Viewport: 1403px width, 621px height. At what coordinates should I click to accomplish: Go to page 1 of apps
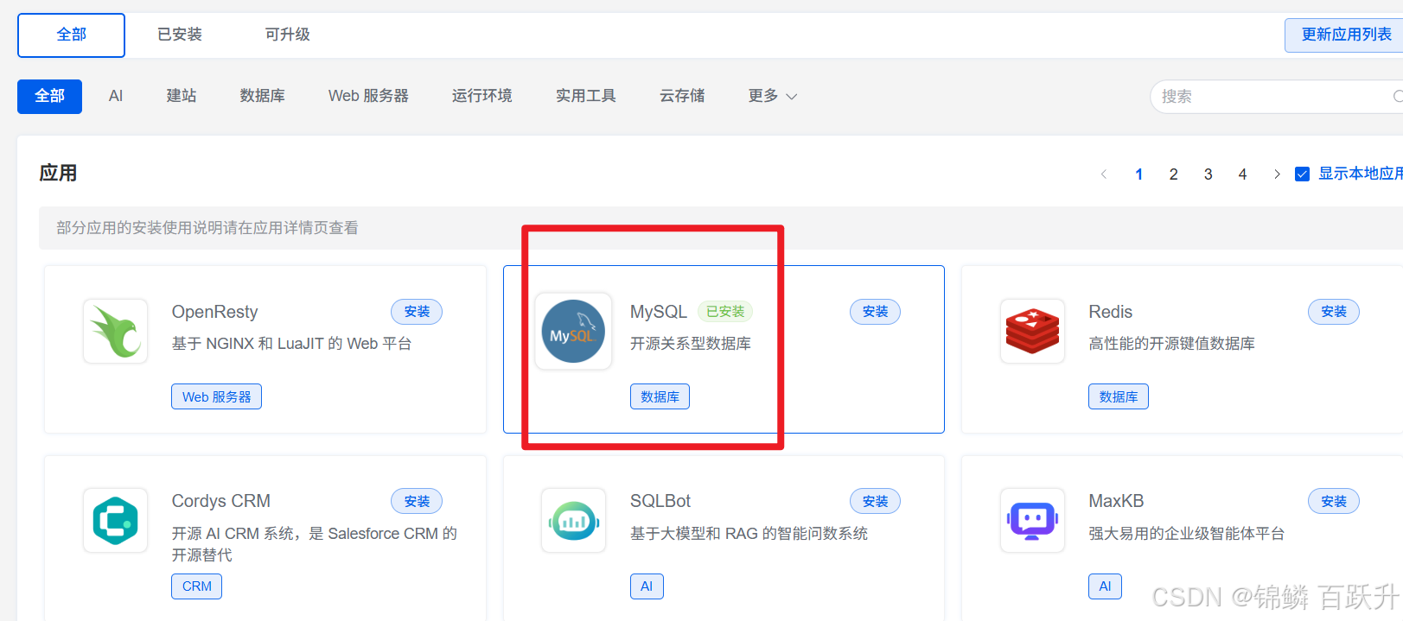point(1139,174)
